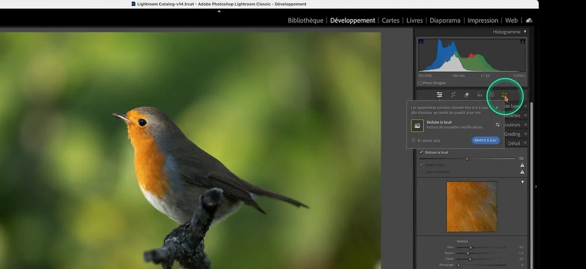Click the Détail sharpening slider

(x=481, y=259)
